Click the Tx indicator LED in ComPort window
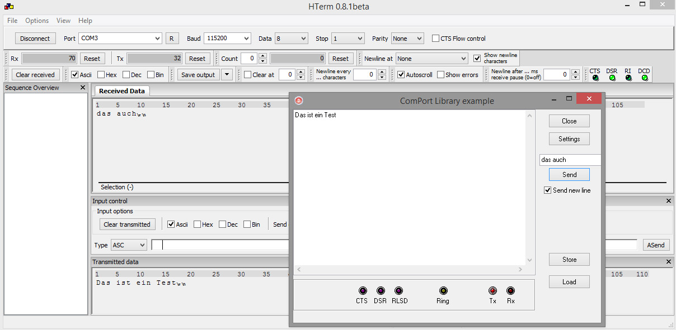The image size is (676, 330). coord(493,291)
